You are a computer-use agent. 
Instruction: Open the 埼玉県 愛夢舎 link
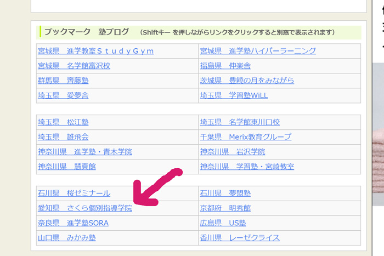(x=63, y=95)
